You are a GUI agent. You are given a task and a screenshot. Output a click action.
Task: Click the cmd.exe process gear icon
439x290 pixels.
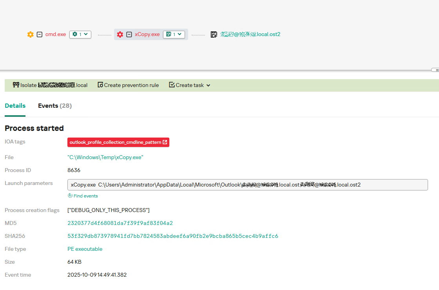click(30, 34)
